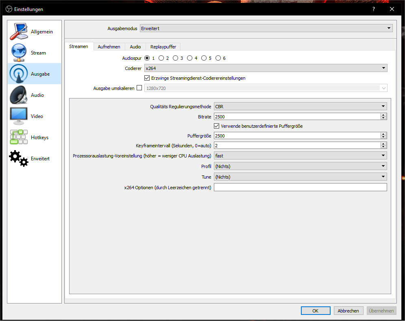Image resolution: width=405 pixels, height=321 pixels.
Task: Open the Allgemein settings icon
Action: pos(19,32)
